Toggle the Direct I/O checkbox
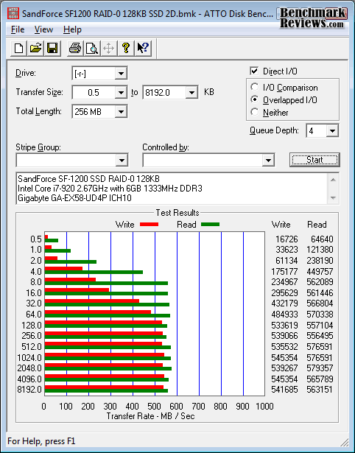This screenshot has width=355, height=453. [254, 71]
